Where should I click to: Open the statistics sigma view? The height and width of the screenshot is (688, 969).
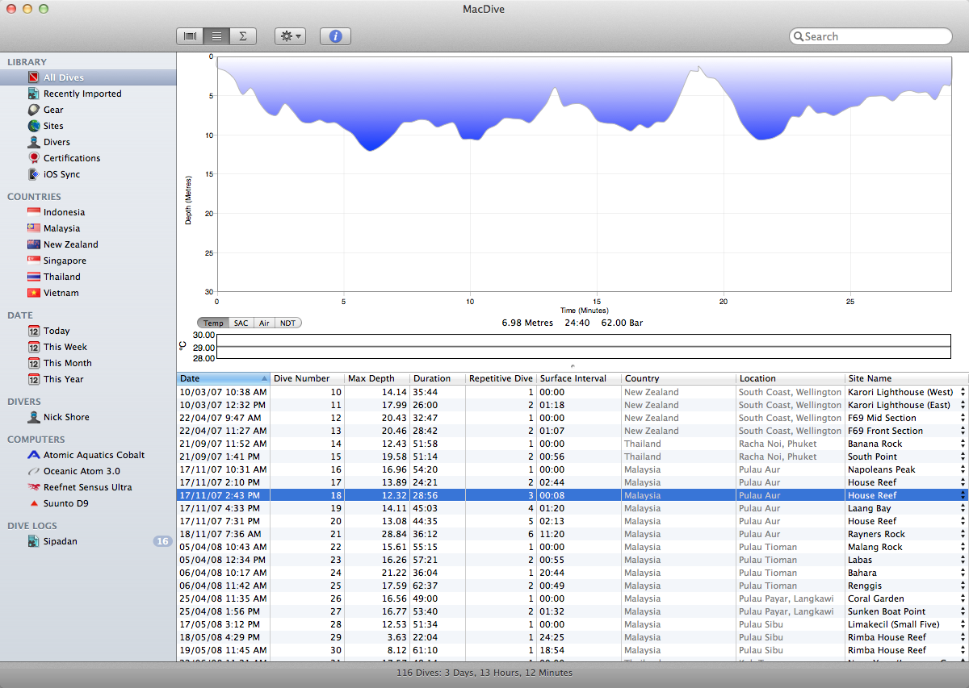click(242, 36)
